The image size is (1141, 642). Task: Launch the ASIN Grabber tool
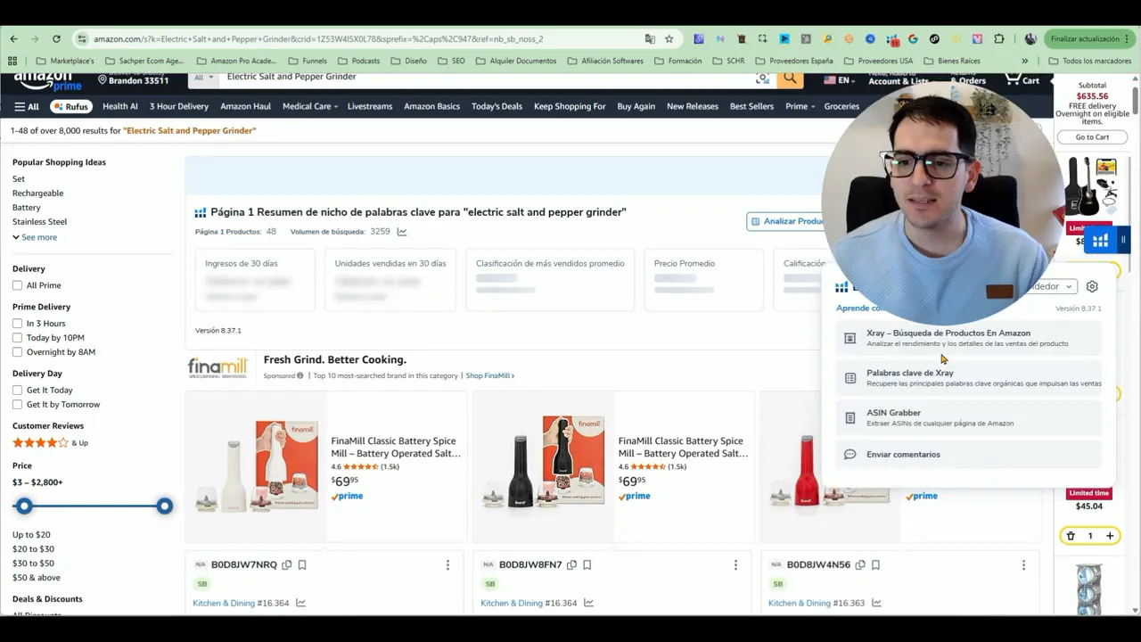click(968, 417)
